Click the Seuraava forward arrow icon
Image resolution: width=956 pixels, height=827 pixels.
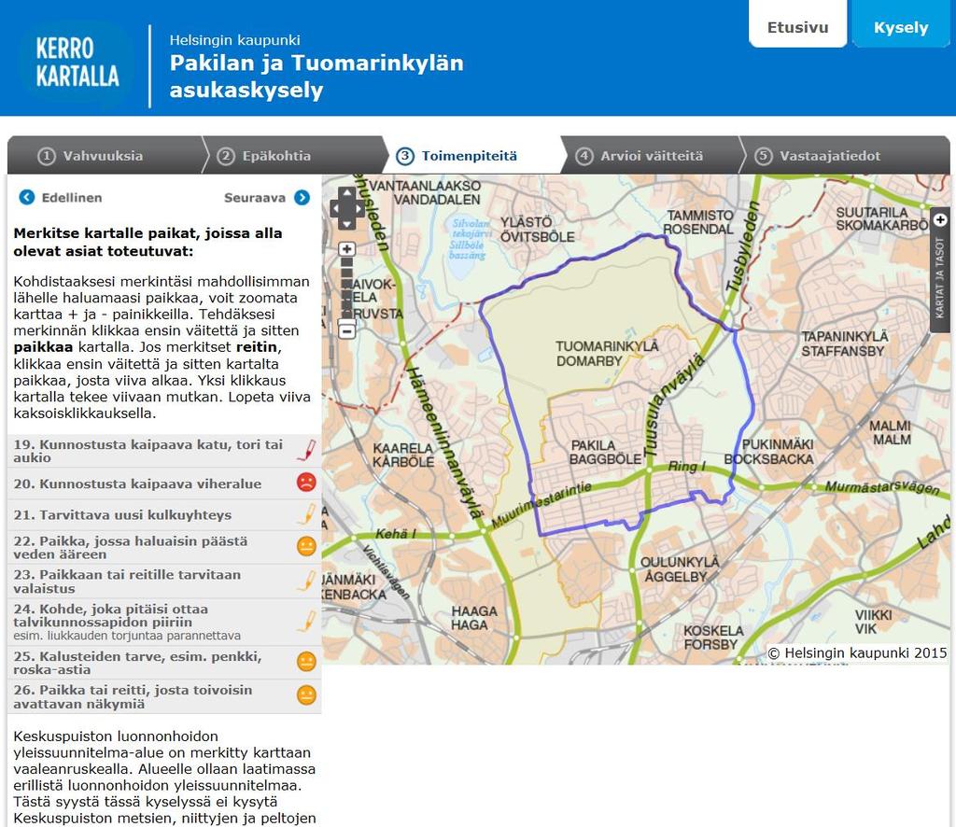tap(302, 198)
